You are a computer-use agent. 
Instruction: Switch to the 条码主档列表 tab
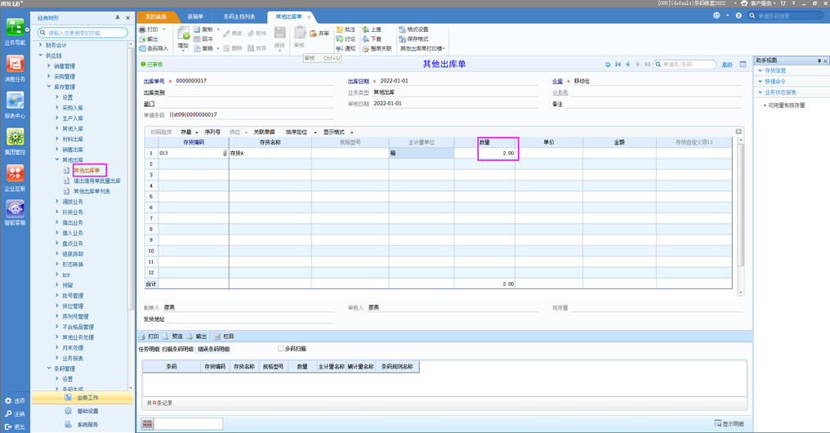click(239, 17)
